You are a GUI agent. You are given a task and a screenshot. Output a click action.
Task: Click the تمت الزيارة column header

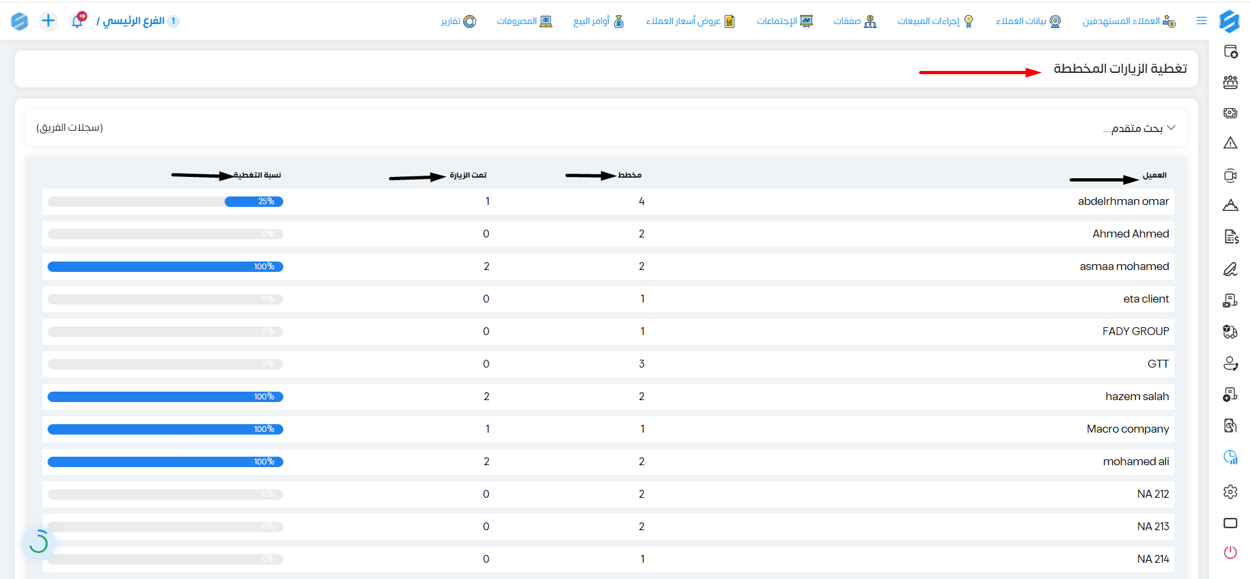[468, 175]
